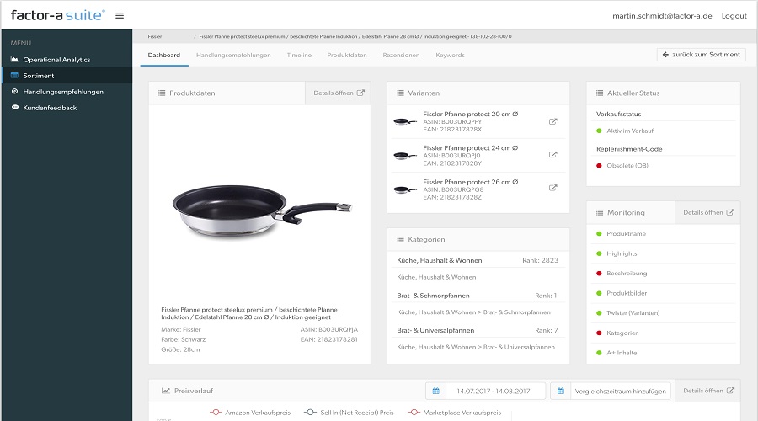
Task: Click the Monitoring panel list icon
Action: [600, 212]
